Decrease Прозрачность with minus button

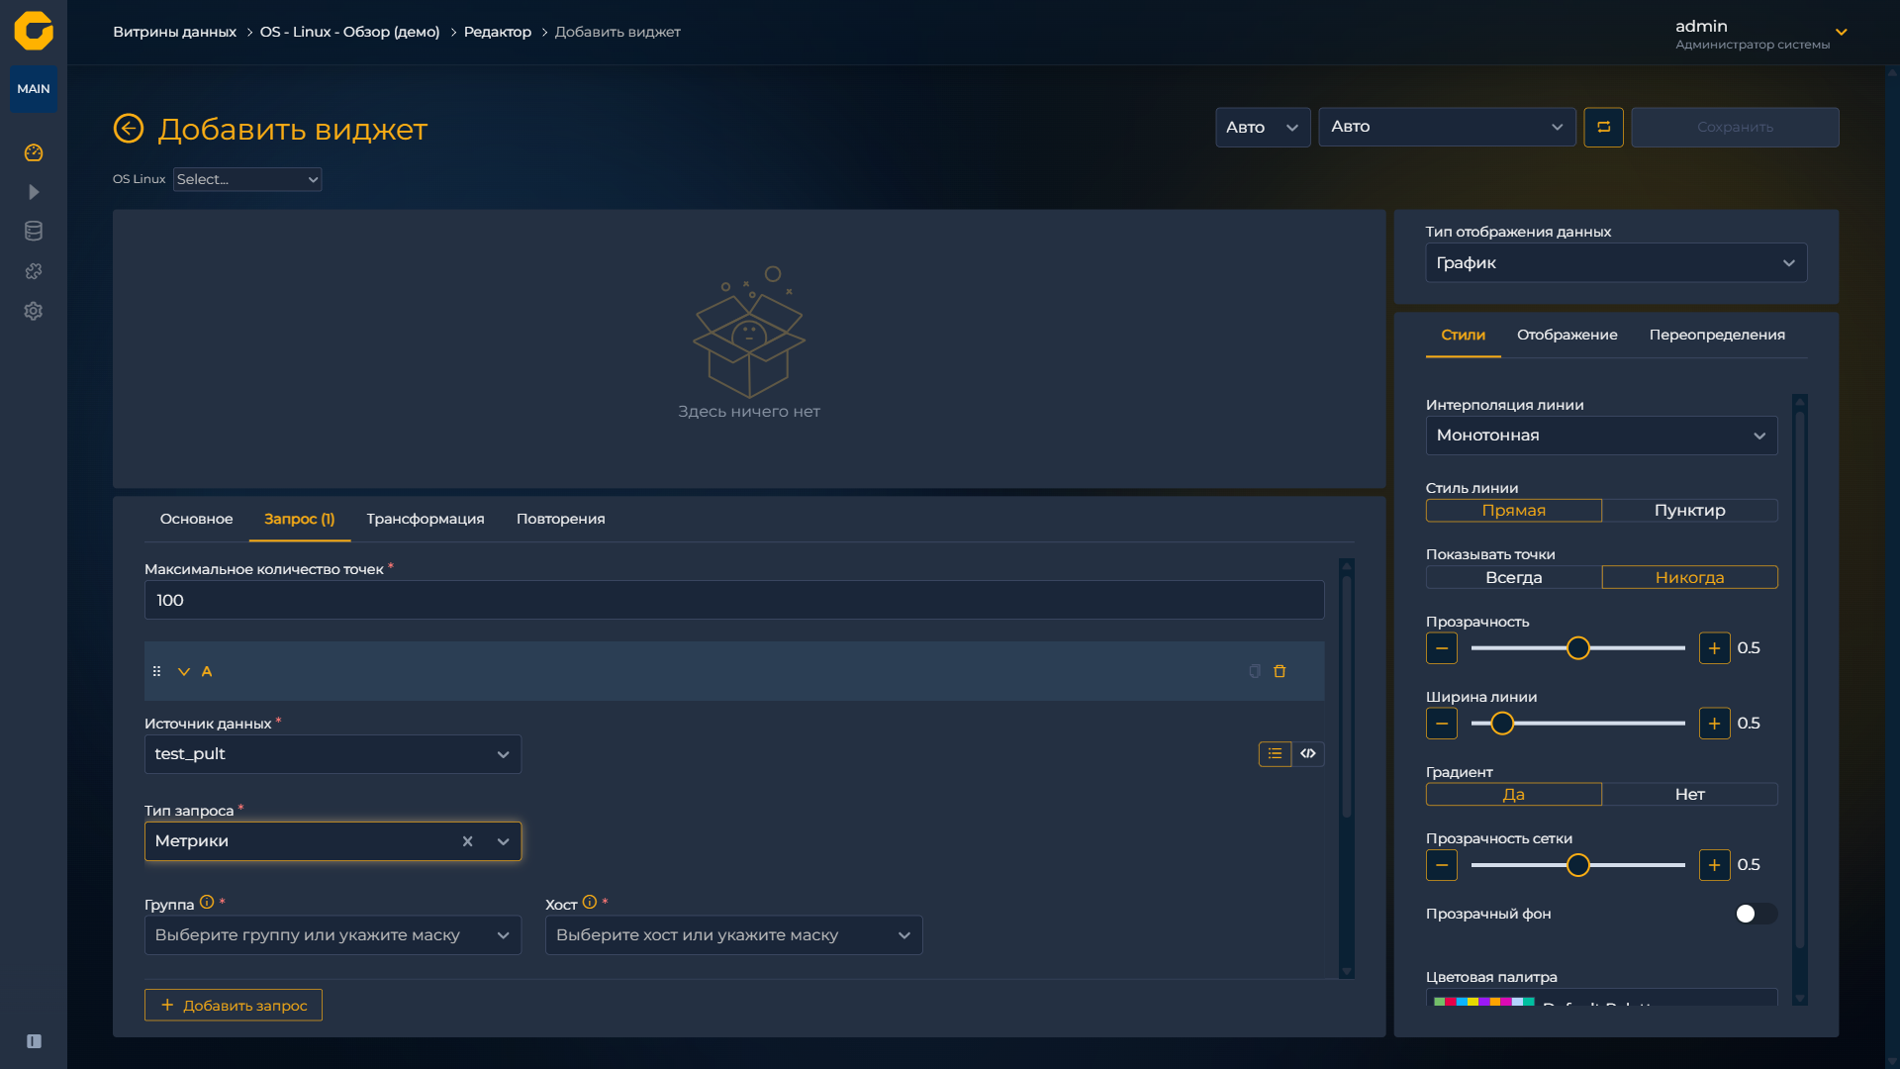coord(1442,648)
